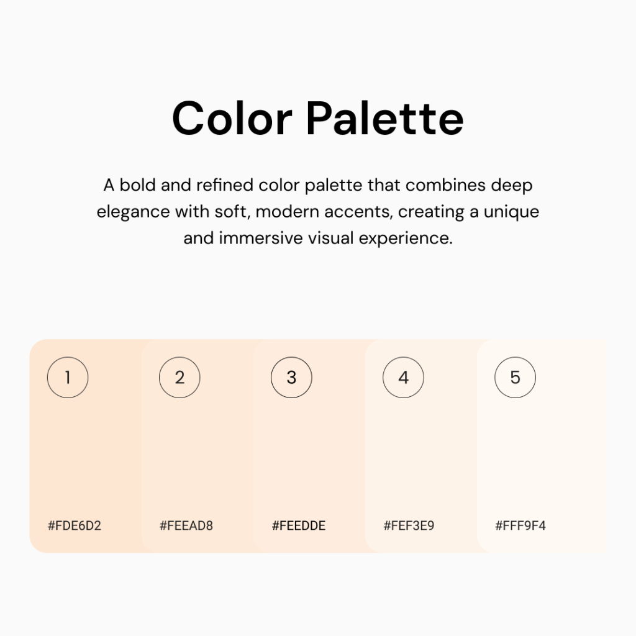This screenshot has width=636, height=636.
Task: Pick the first peach swatch card body
Action: pos(86,453)
